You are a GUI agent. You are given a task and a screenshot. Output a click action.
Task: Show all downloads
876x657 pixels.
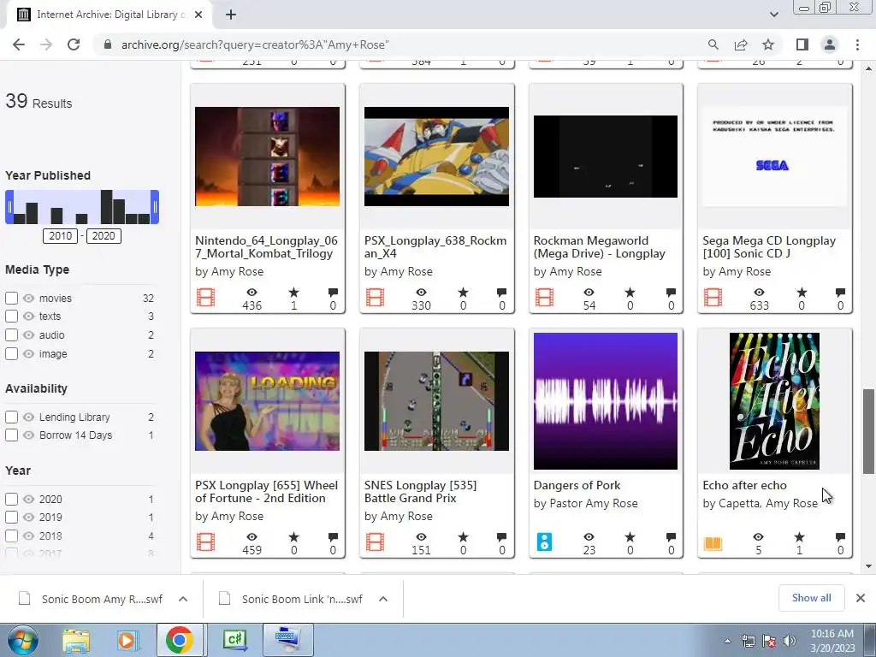(811, 598)
